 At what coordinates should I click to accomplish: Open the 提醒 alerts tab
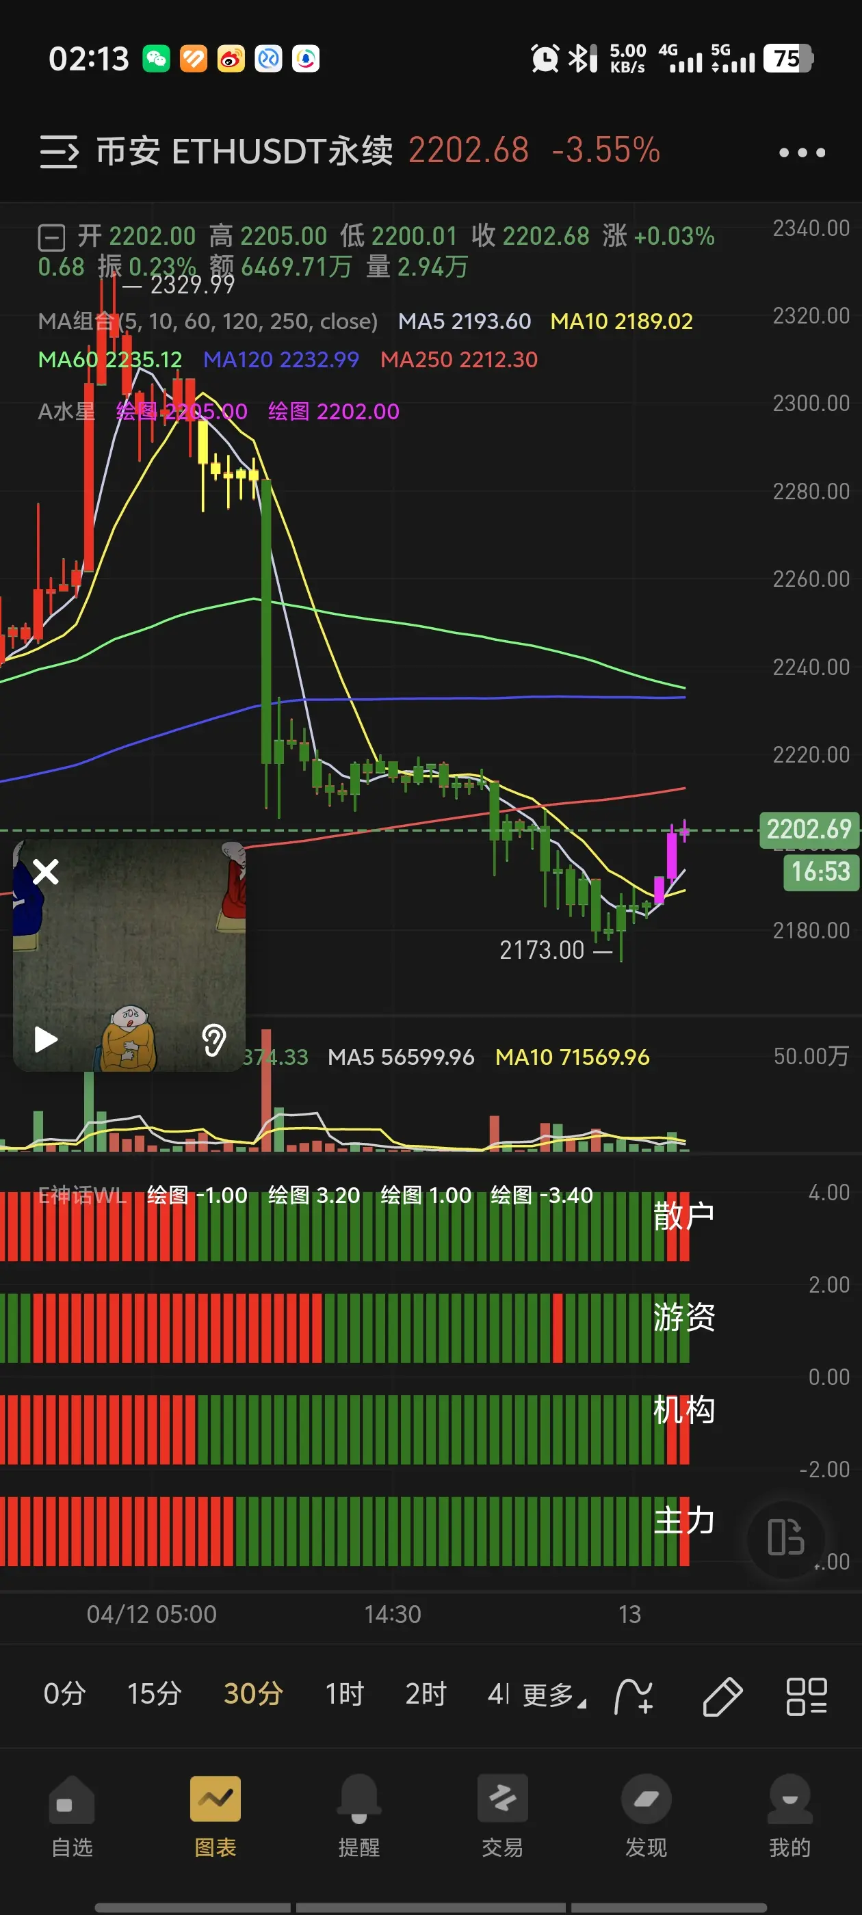pyautogui.click(x=359, y=1816)
